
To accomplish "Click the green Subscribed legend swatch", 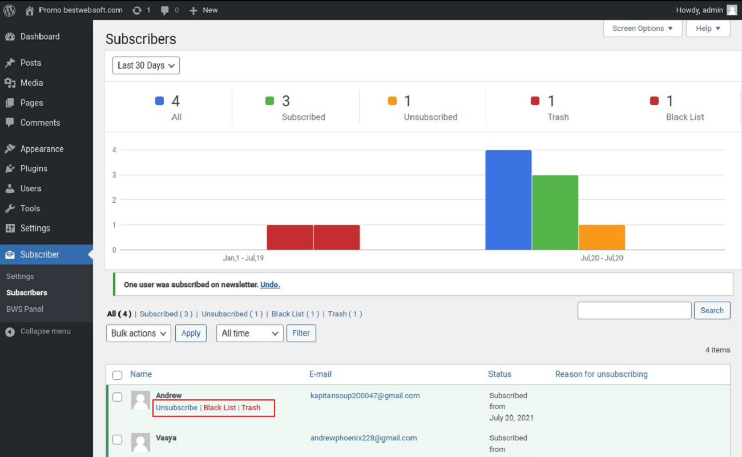I will 270,101.
